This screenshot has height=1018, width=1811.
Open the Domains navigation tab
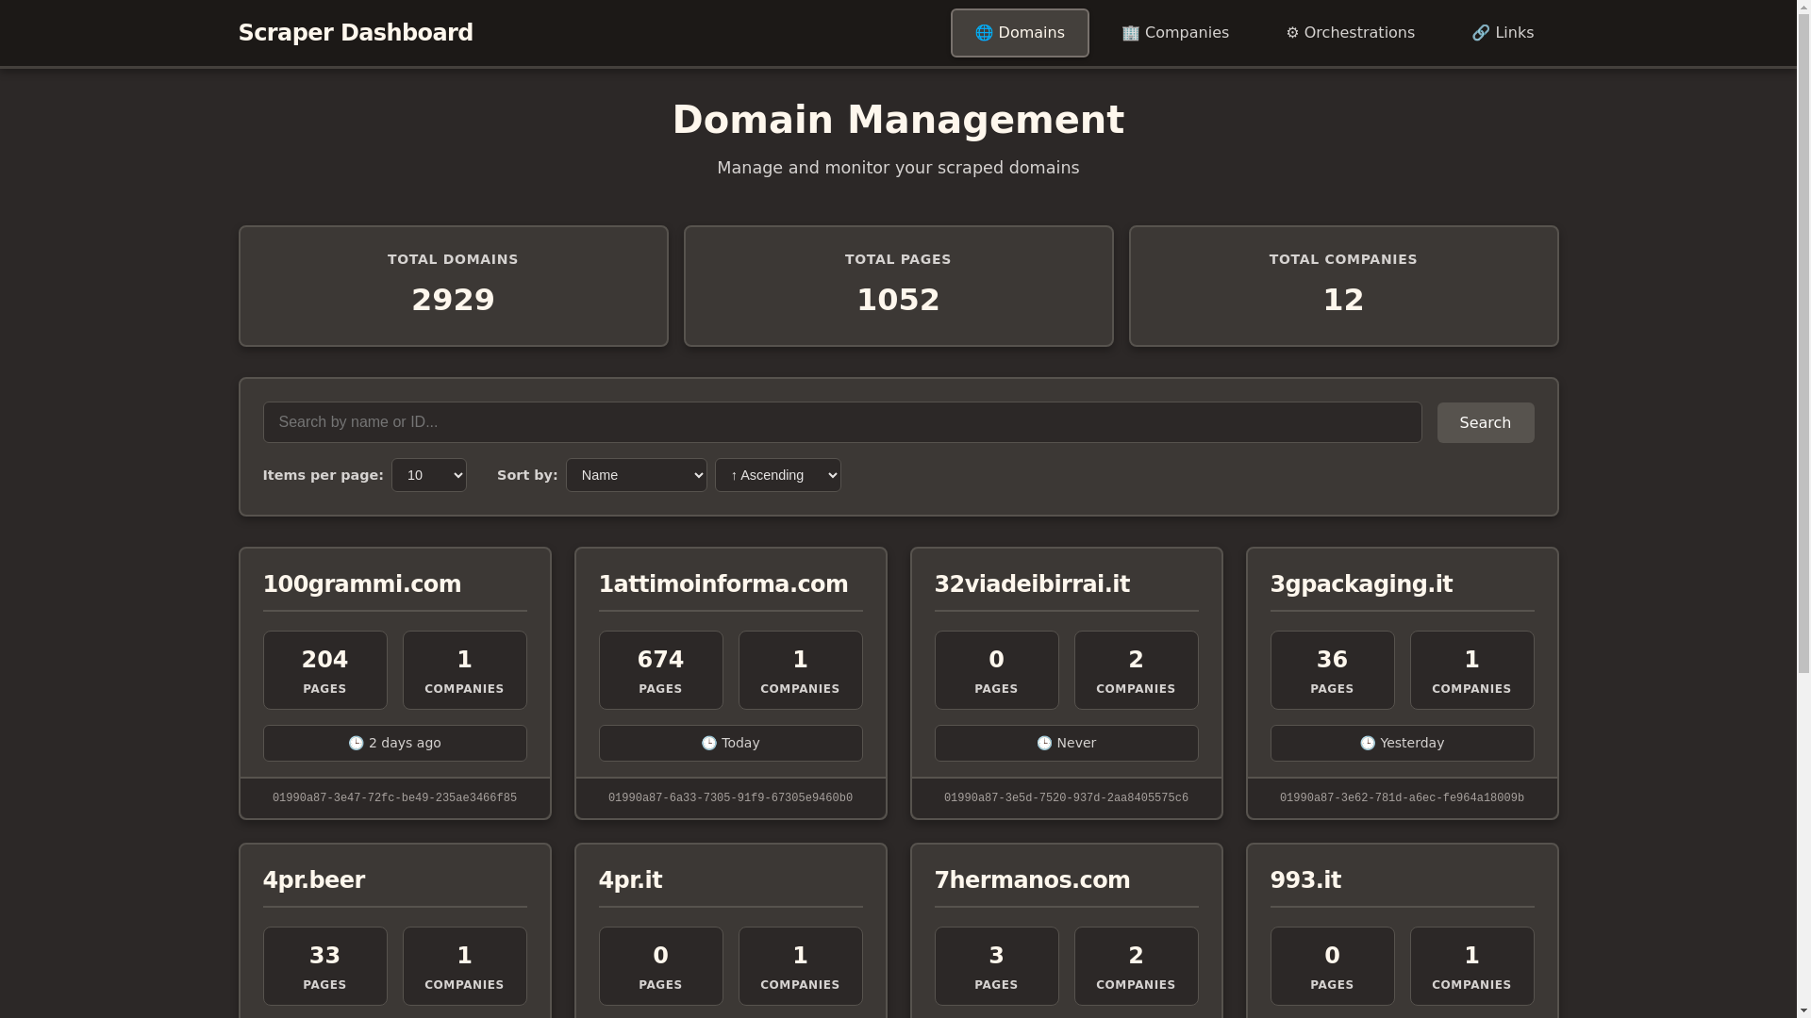pyautogui.click(x=1020, y=33)
